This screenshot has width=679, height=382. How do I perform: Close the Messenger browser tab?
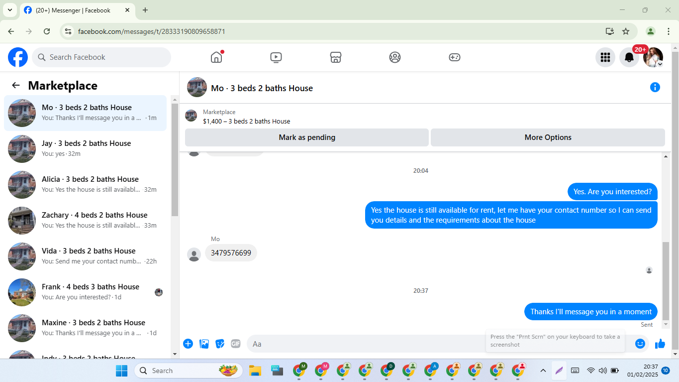tap(127, 10)
